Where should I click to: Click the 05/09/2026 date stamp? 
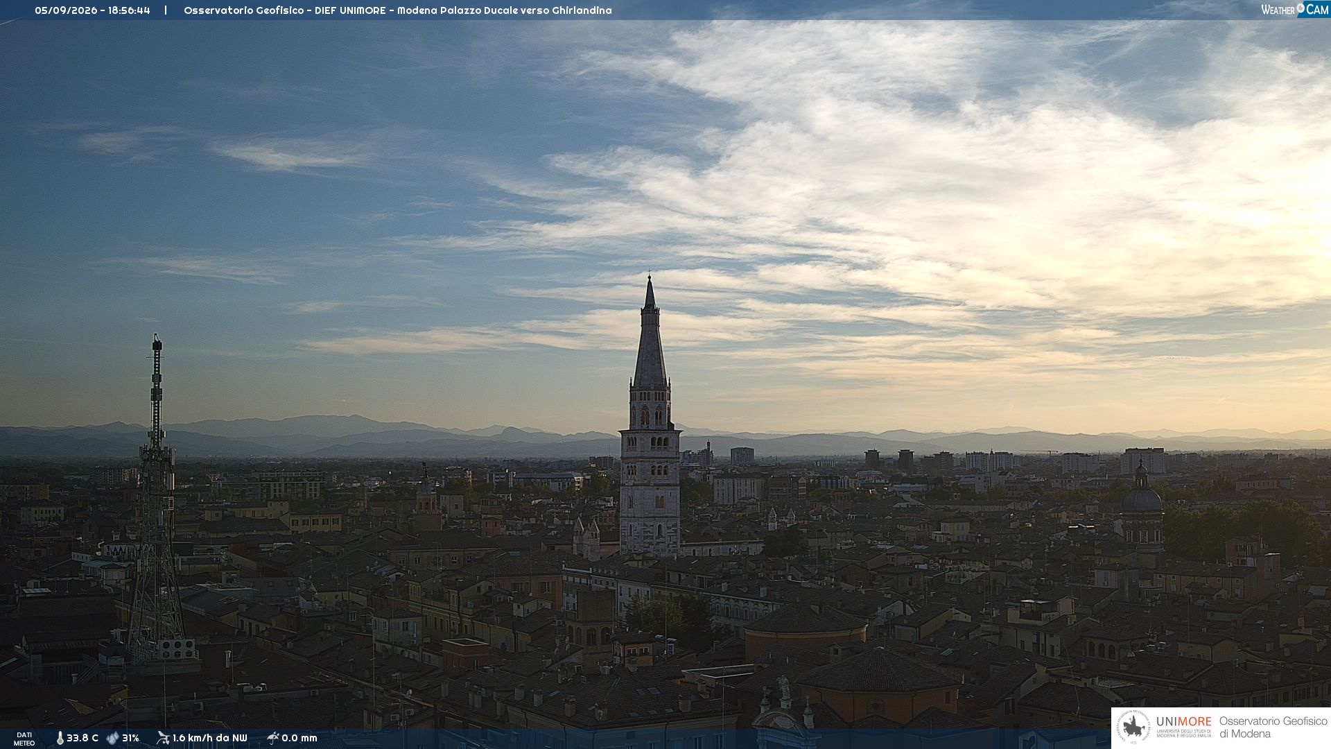tap(66, 10)
